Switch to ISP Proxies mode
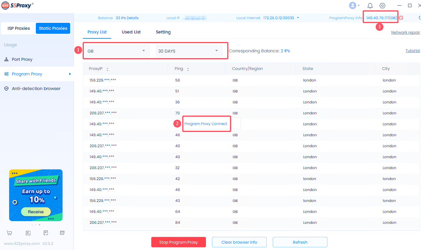 19,28
